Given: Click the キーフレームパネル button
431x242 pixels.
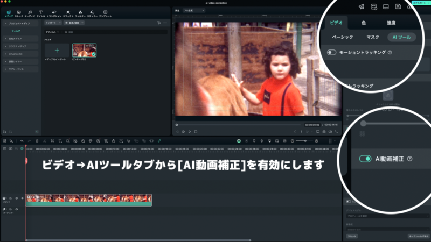Looking at the screenshot, I should [419, 236].
